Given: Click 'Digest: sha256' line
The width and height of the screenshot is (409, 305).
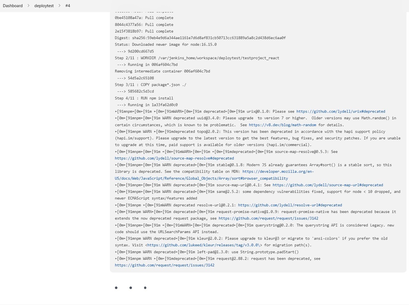Looking at the screenshot, I should coord(200,38).
